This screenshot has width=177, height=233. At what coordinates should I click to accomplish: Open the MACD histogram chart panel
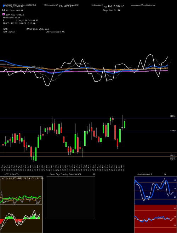point(21,219)
